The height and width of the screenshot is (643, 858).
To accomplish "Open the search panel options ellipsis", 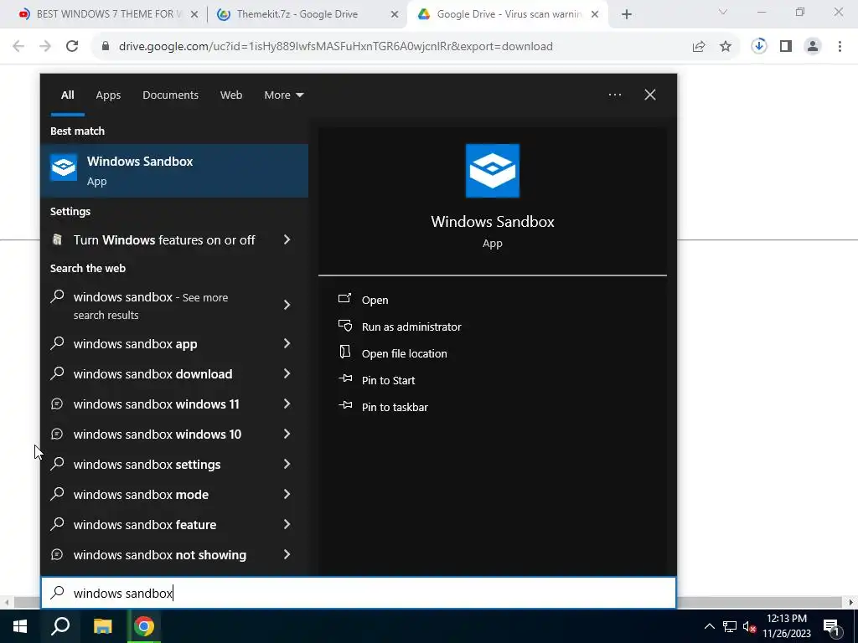I will point(614,95).
